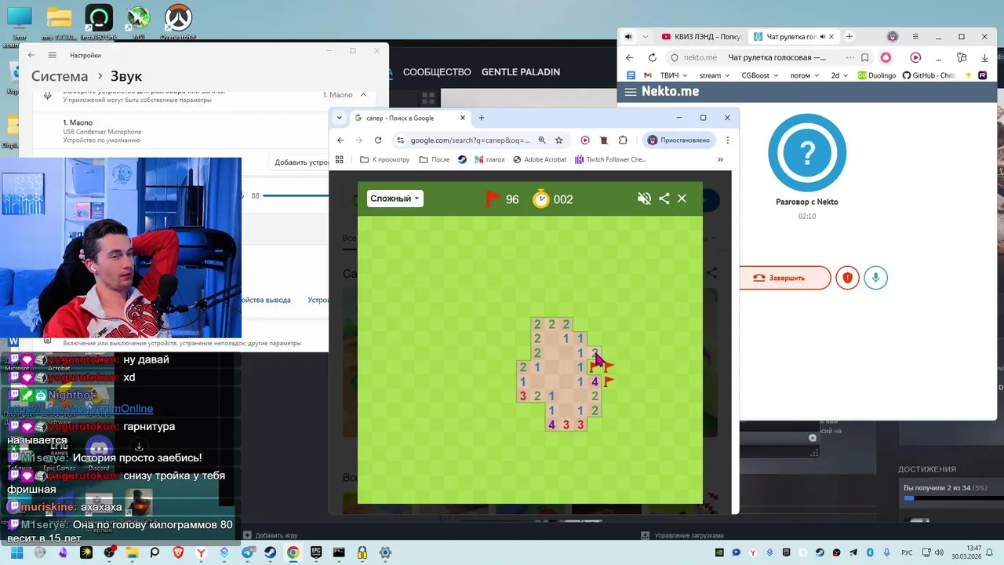Expand the потом bookmarks folder
Viewport: 1004px width, 565px height.
click(805, 75)
